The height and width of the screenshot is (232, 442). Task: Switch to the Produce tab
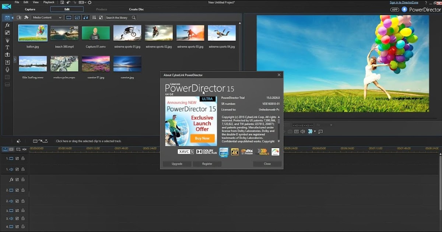point(101,9)
